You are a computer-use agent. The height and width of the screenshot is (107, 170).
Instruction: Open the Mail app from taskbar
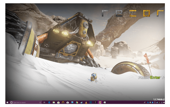coord(68,102)
